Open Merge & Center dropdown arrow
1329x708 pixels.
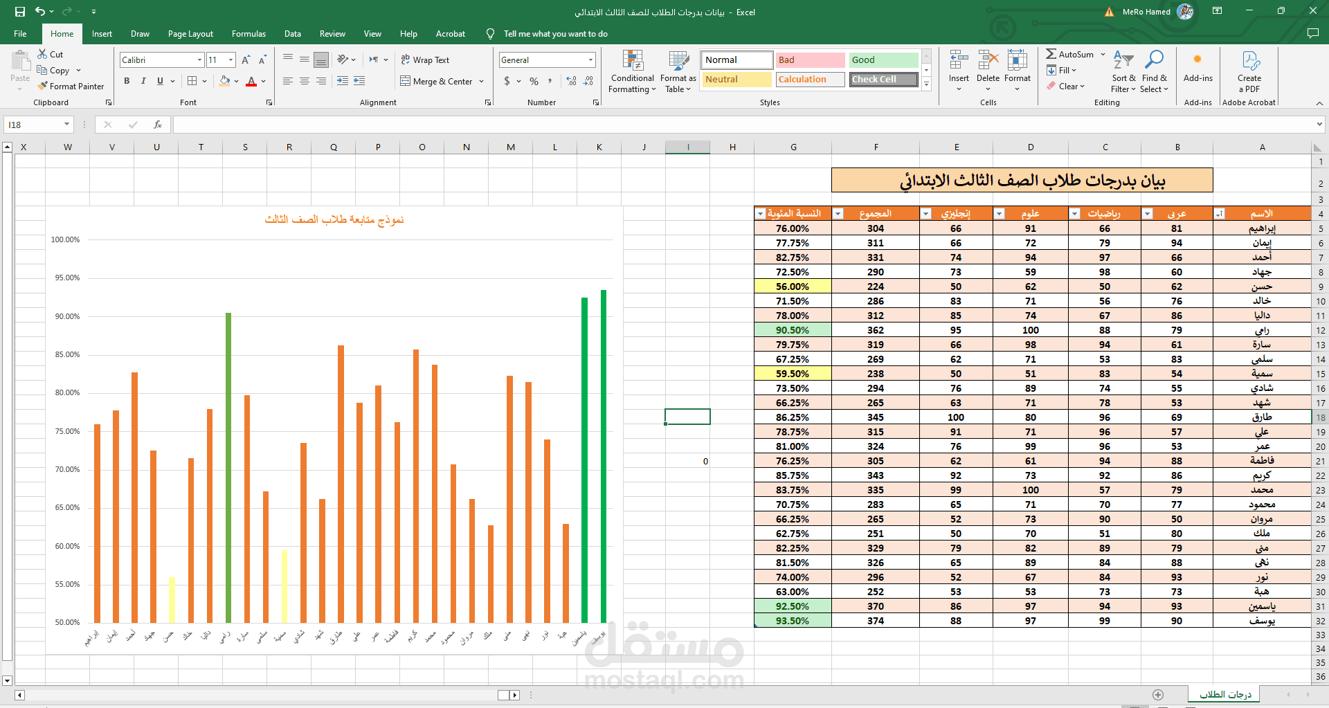482,82
